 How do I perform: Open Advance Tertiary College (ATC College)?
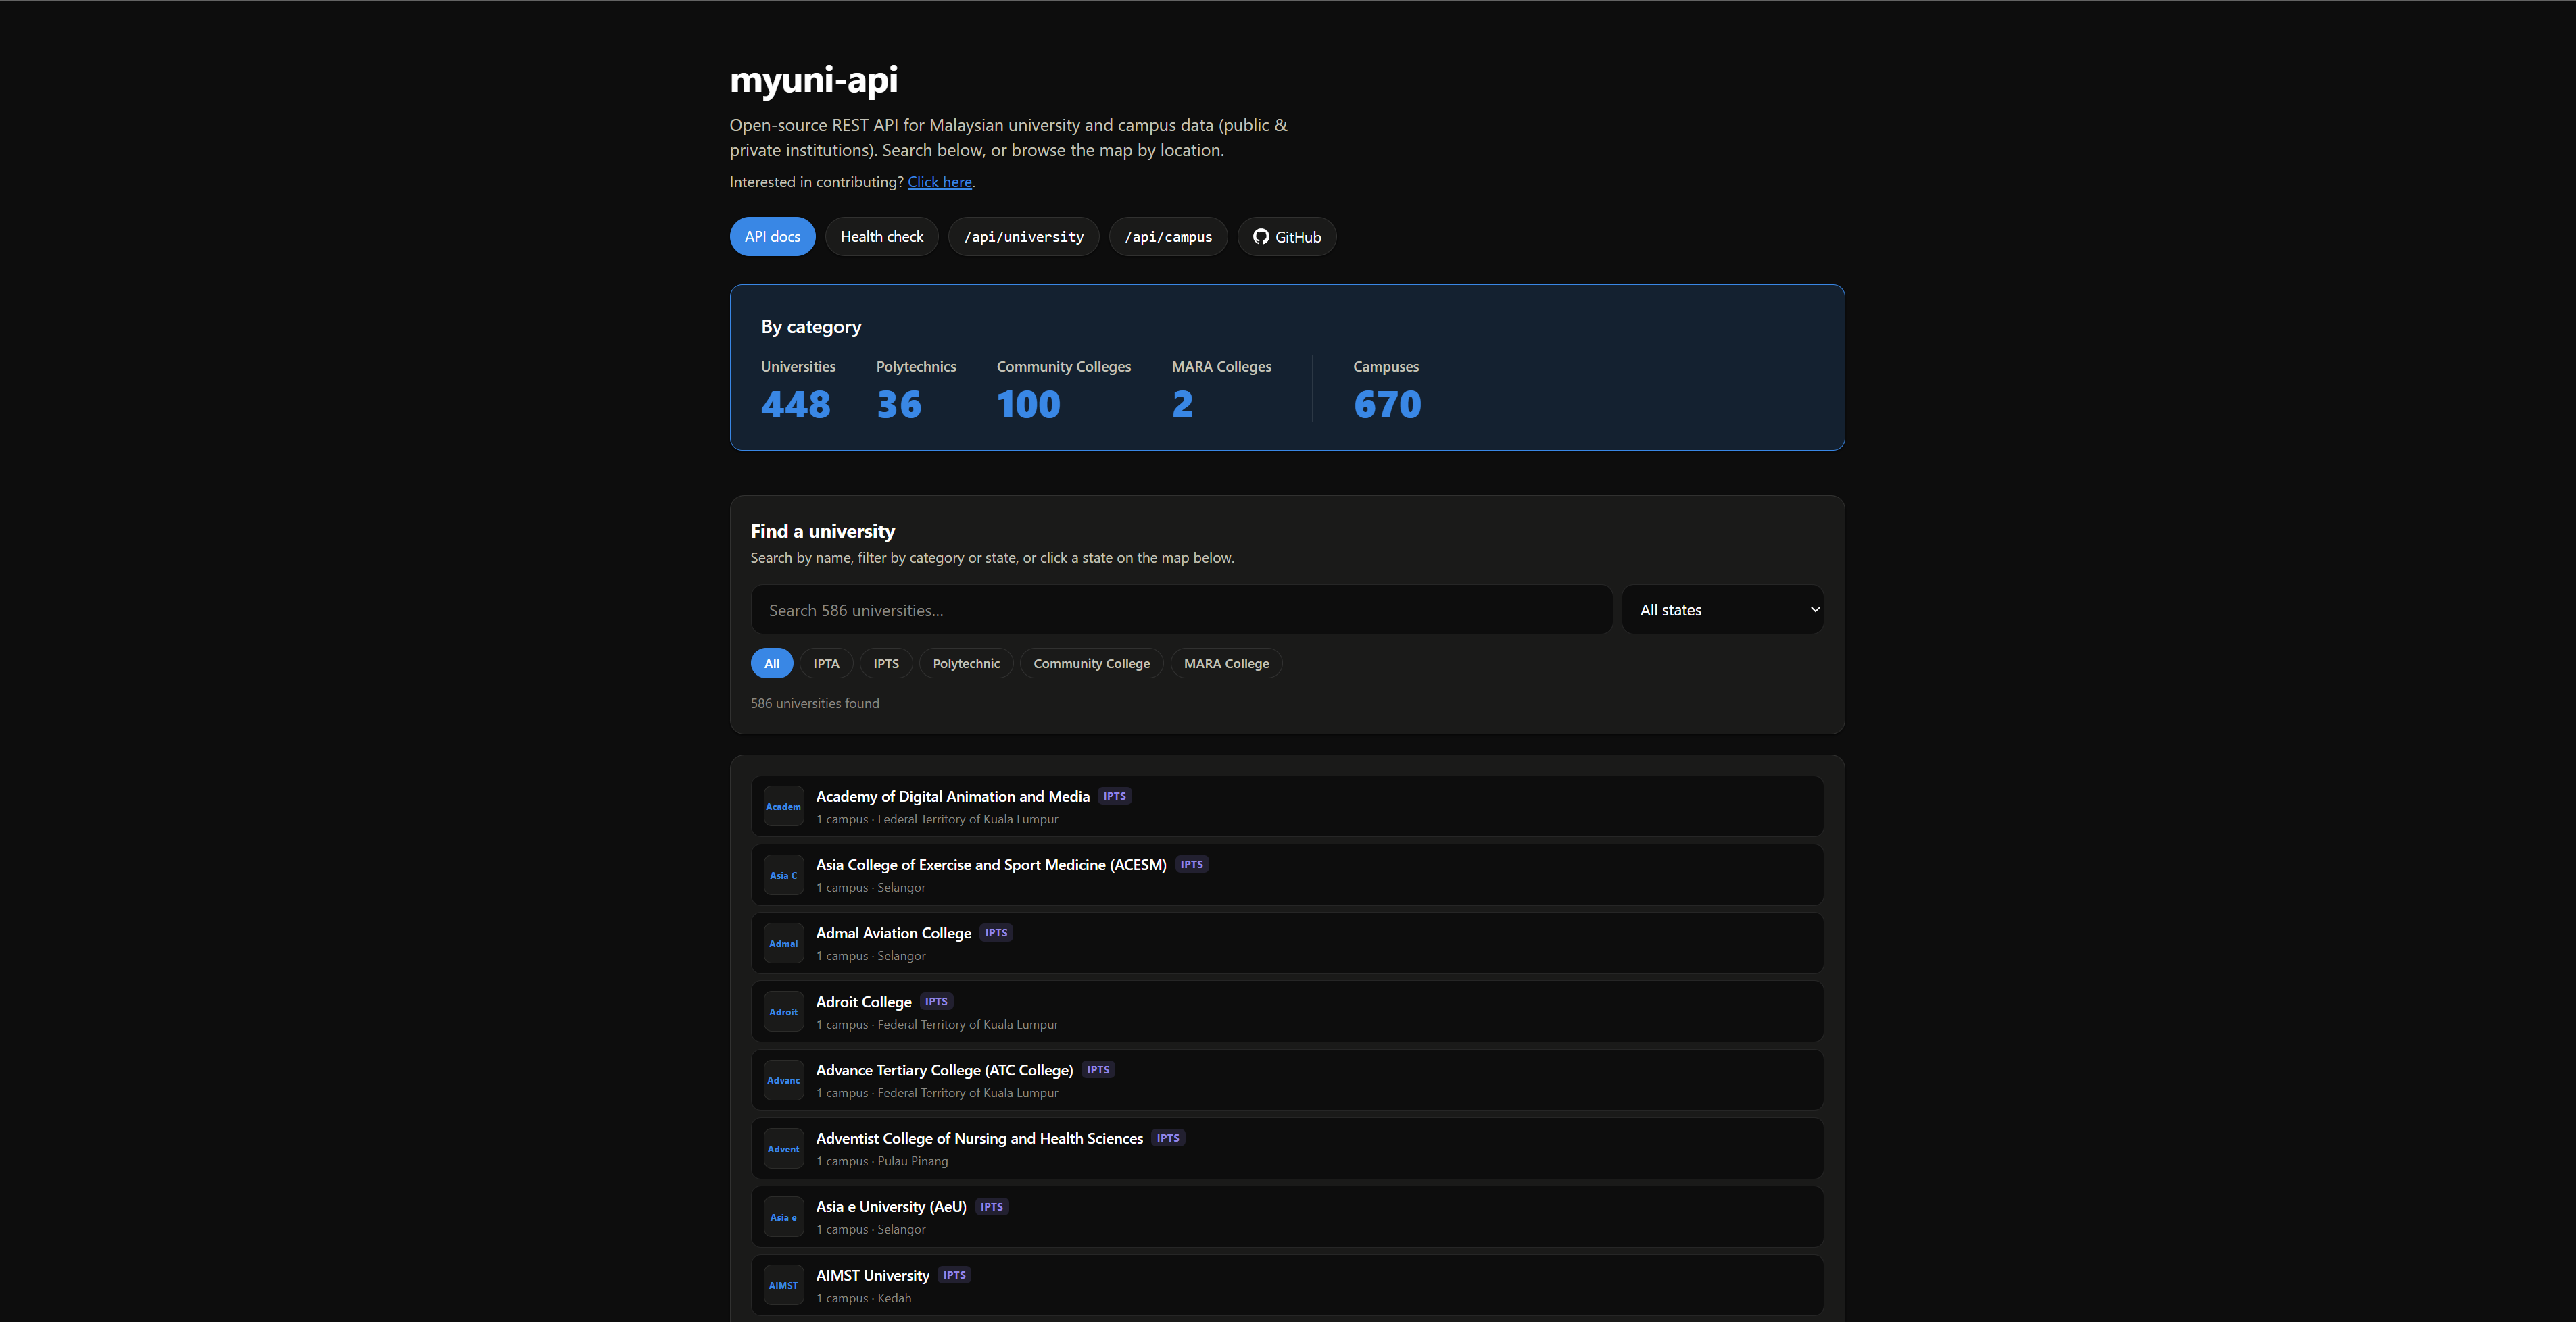click(x=1287, y=1080)
